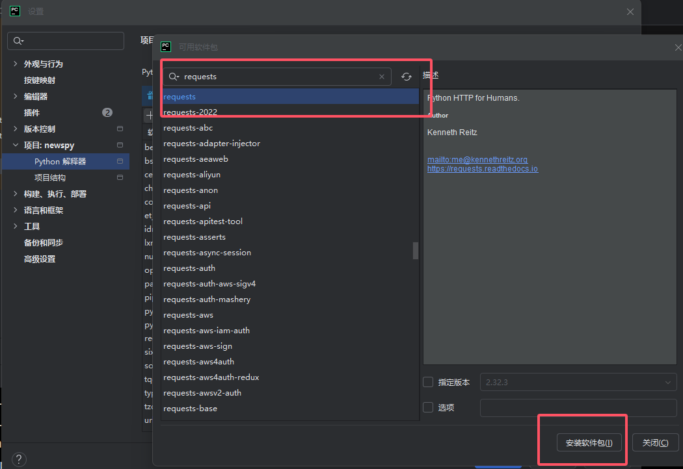Click PyCharm logo in 可用软件包 dialog title

166,47
